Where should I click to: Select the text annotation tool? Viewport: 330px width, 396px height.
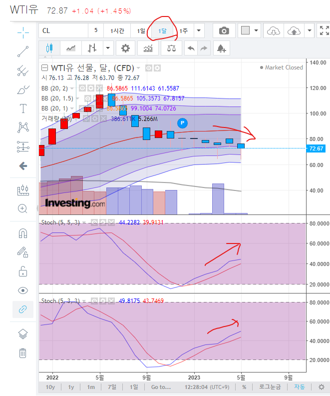[23, 108]
